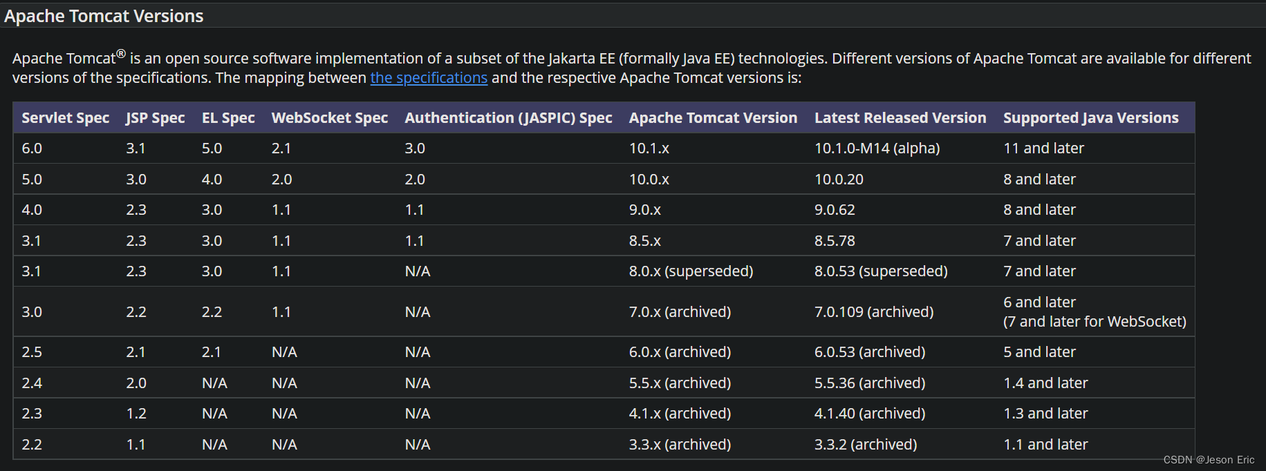The image size is (1266, 471).
Task: Select the '8.0.53 (superseded)' cell
Action: (x=881, y=271)
